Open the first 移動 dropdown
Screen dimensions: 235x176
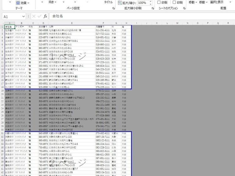pos(193,2)
